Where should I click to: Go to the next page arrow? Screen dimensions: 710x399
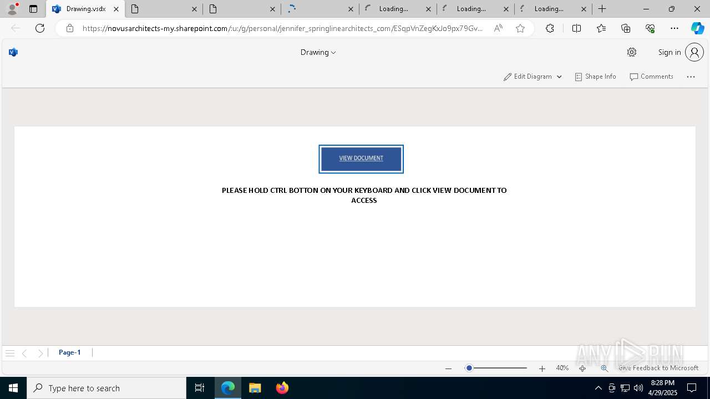40,353
